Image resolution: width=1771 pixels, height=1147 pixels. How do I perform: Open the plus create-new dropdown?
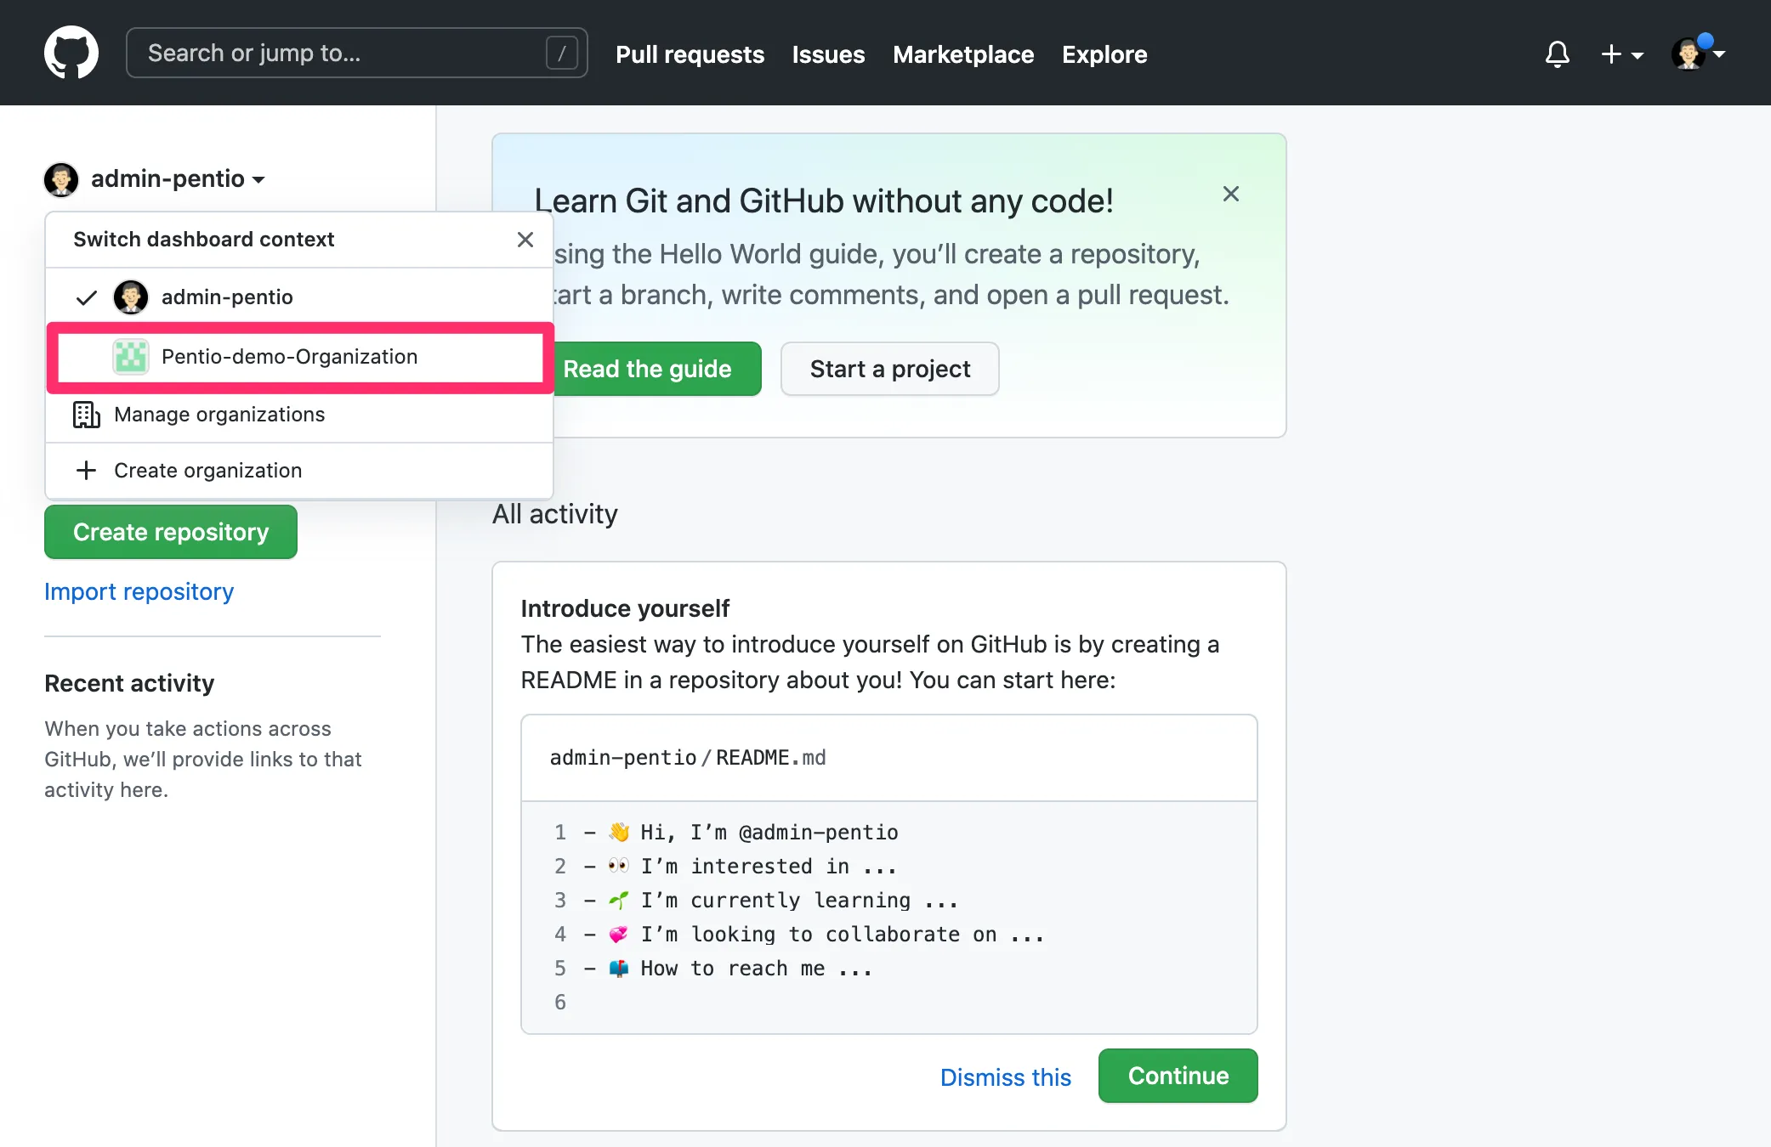pyautogui.click(x=1621, y=54)
